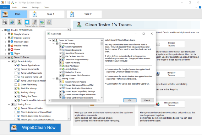Click the Opera icon in navigation tree
Image resolution: width=202 pixels, height=135 pixels.
(12, 50)
